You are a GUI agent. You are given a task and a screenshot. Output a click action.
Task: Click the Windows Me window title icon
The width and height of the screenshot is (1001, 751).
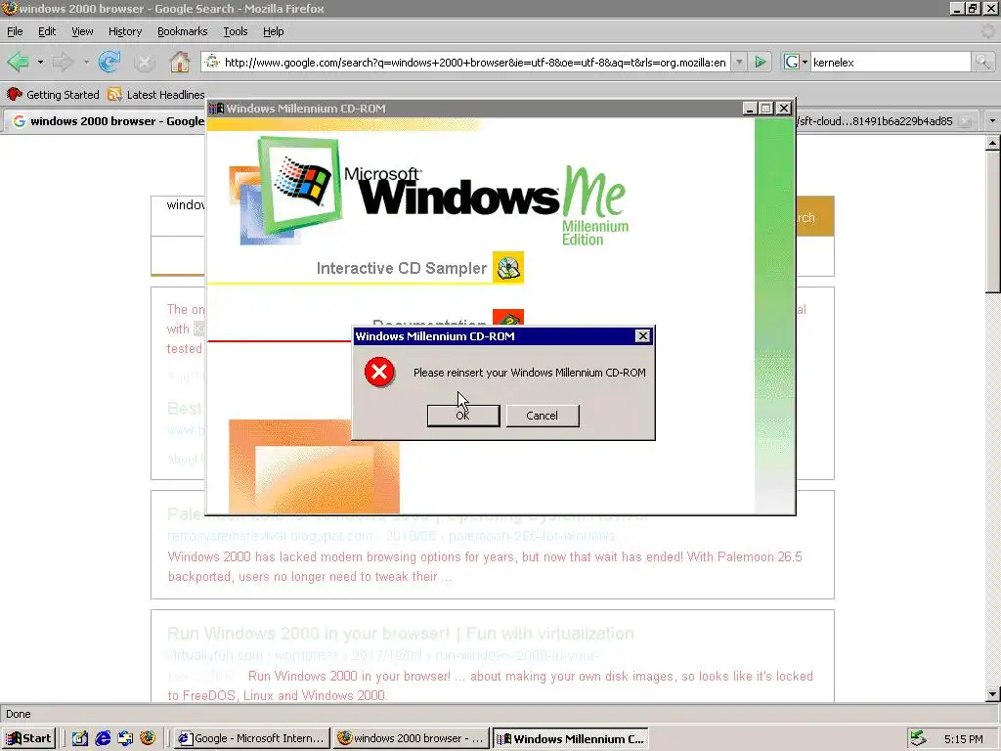pos(216,109)
